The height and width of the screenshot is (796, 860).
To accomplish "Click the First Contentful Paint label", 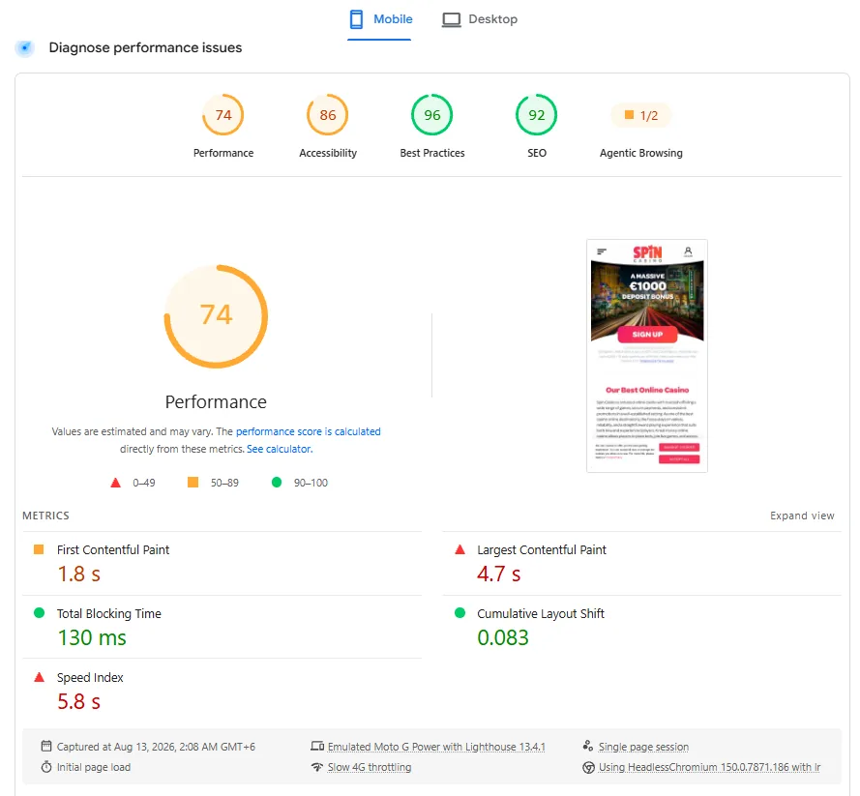I will pyautogui.click(x=113, y=550).
